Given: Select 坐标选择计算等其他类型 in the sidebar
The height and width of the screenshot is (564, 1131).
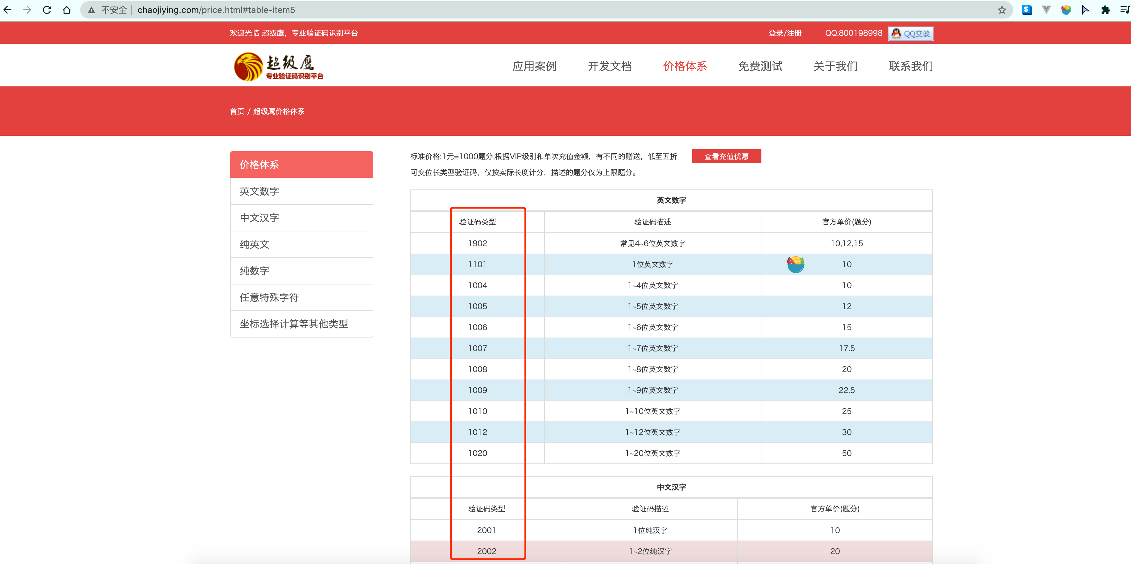Looking at the screenshot, I should (x=293, y=324).
